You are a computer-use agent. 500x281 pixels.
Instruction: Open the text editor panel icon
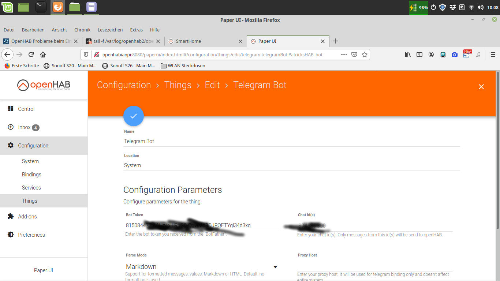click(92, 7)
